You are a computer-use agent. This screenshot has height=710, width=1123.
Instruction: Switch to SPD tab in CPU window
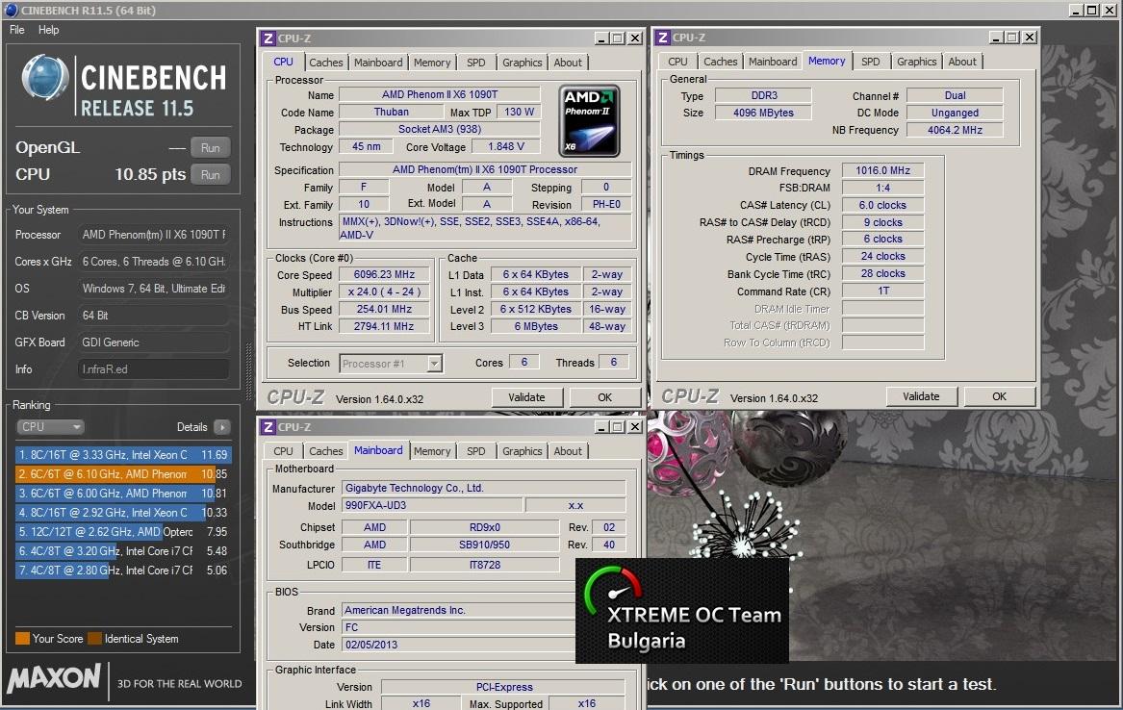(475, 63)
